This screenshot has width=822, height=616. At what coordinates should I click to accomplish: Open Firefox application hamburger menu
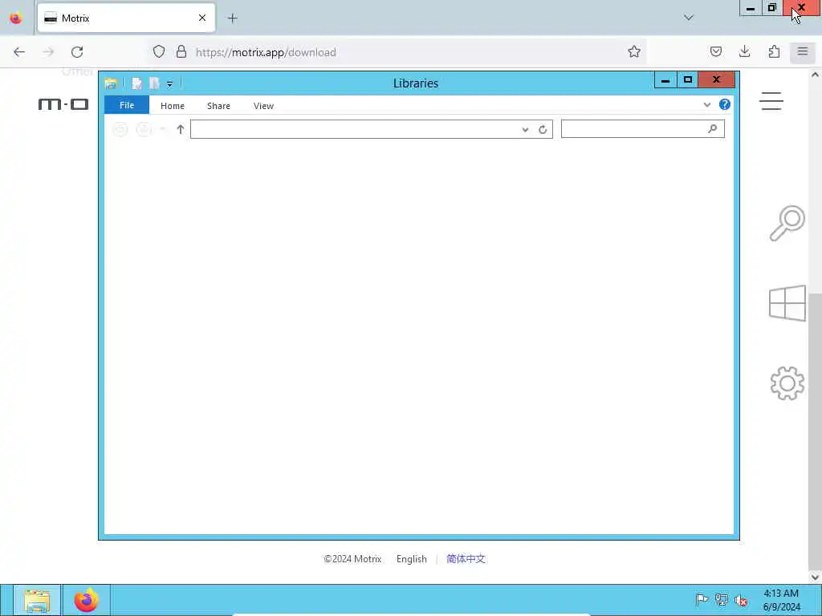click(x=803, y=52)
